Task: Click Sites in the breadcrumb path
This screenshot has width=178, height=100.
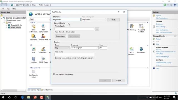Action: 34,5
